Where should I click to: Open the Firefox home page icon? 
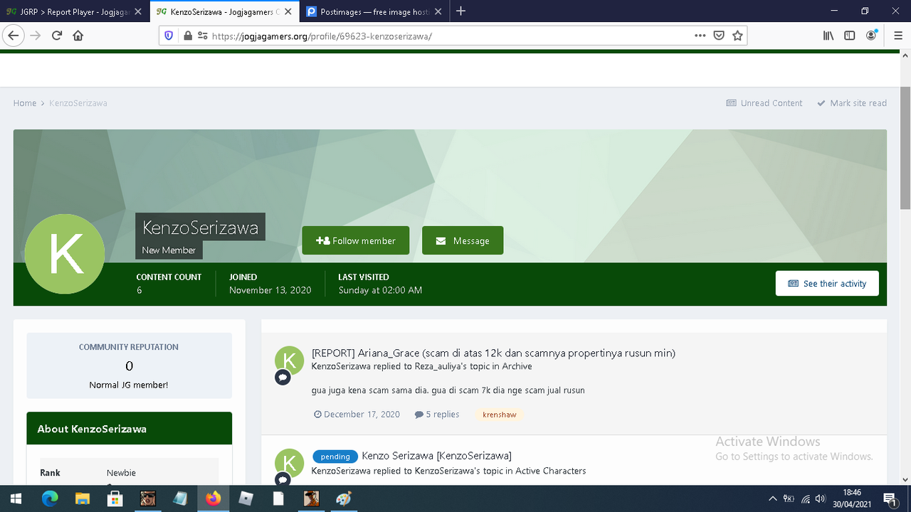pyautogui.click(x=78, y=36)
